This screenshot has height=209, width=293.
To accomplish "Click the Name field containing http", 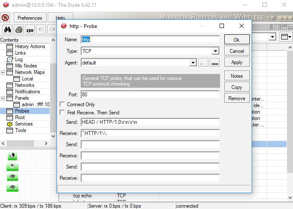I will 150,40.
